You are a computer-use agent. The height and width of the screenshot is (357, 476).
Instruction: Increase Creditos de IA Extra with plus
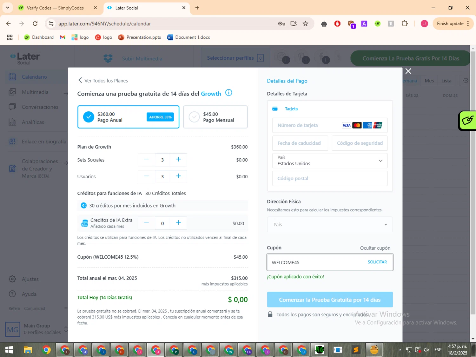pyautogui.click(x=178, y=223)
